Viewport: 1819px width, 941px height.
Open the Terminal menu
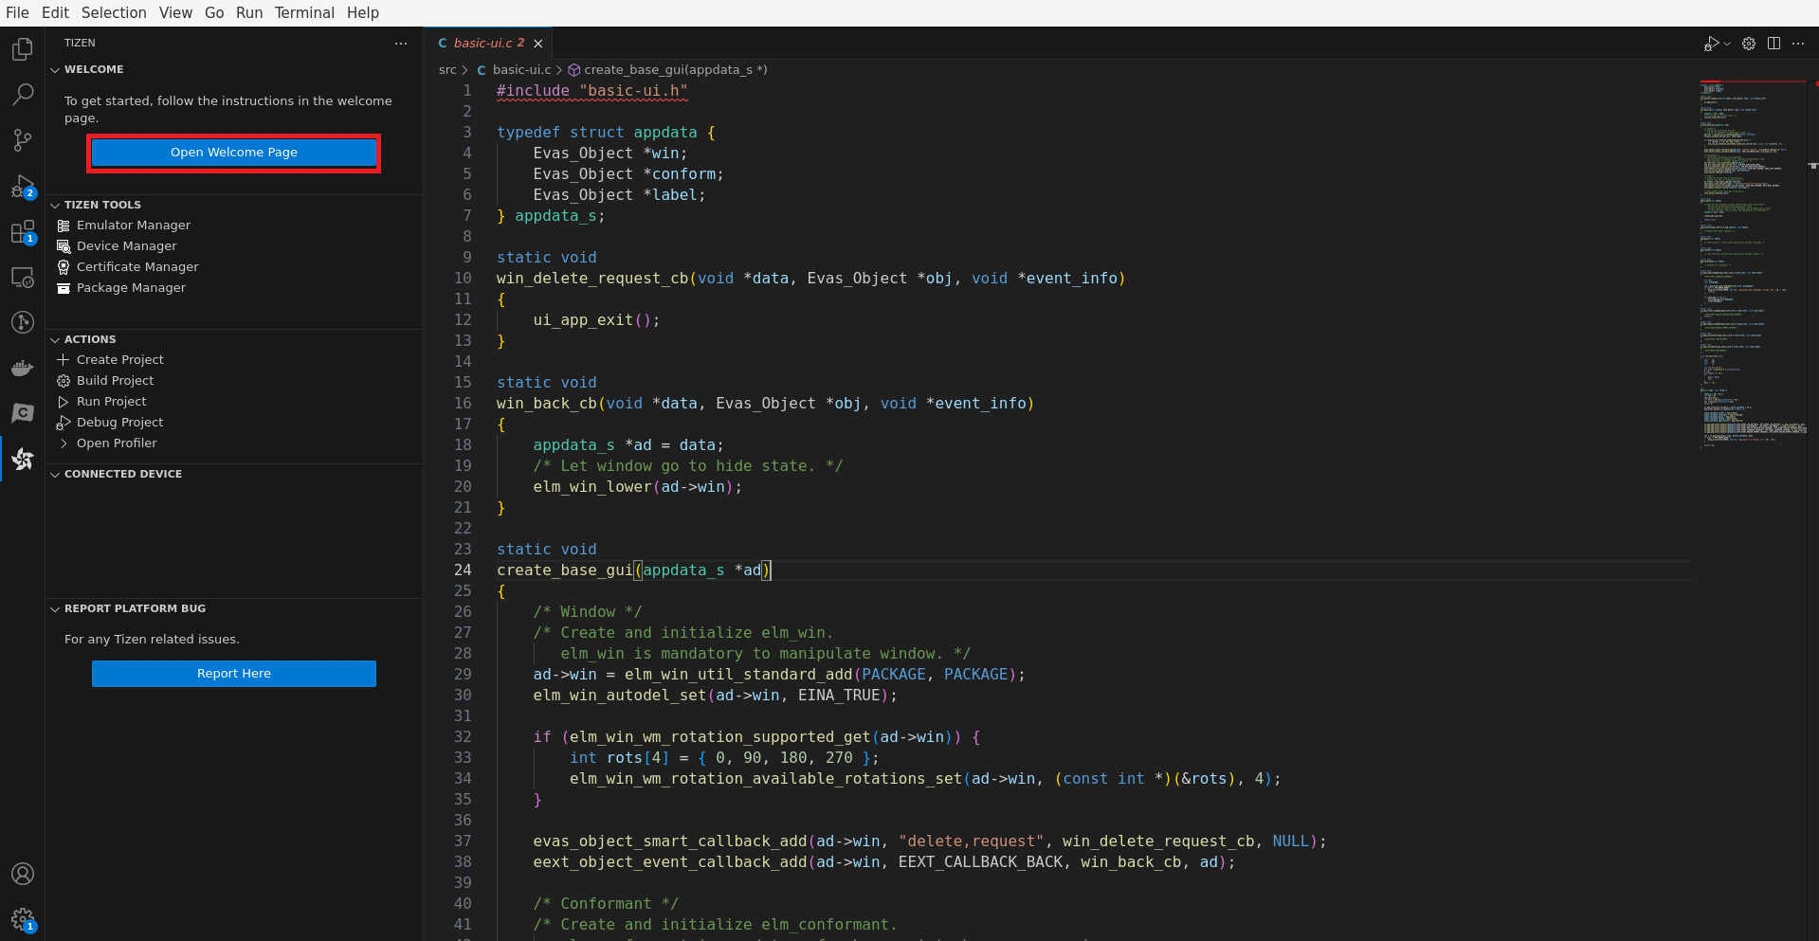[304, 12]
